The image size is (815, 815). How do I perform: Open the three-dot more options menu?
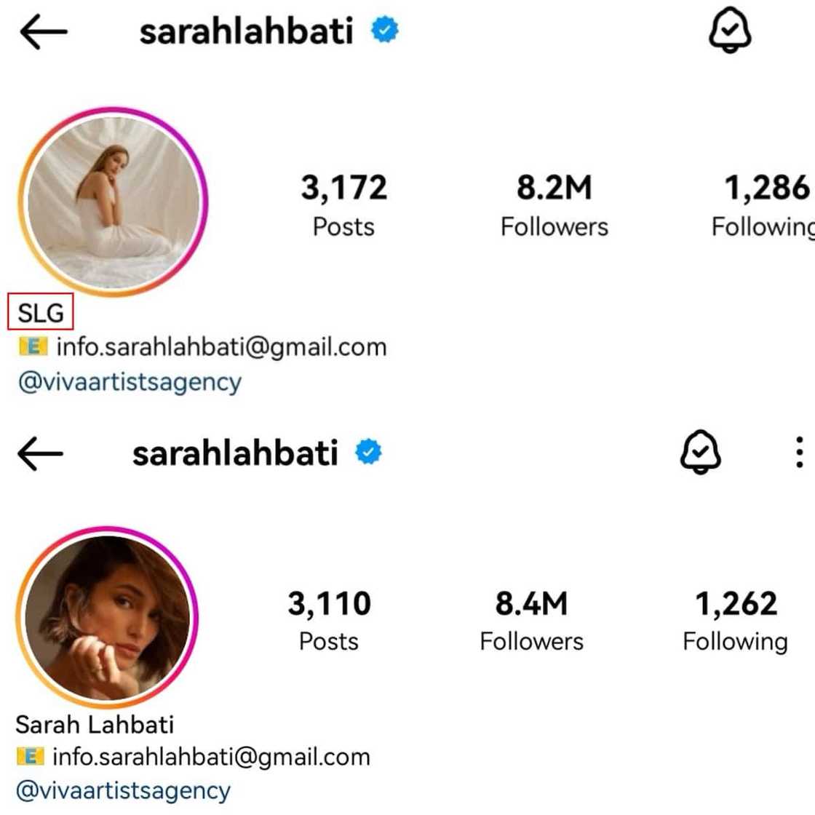[800, 452]
